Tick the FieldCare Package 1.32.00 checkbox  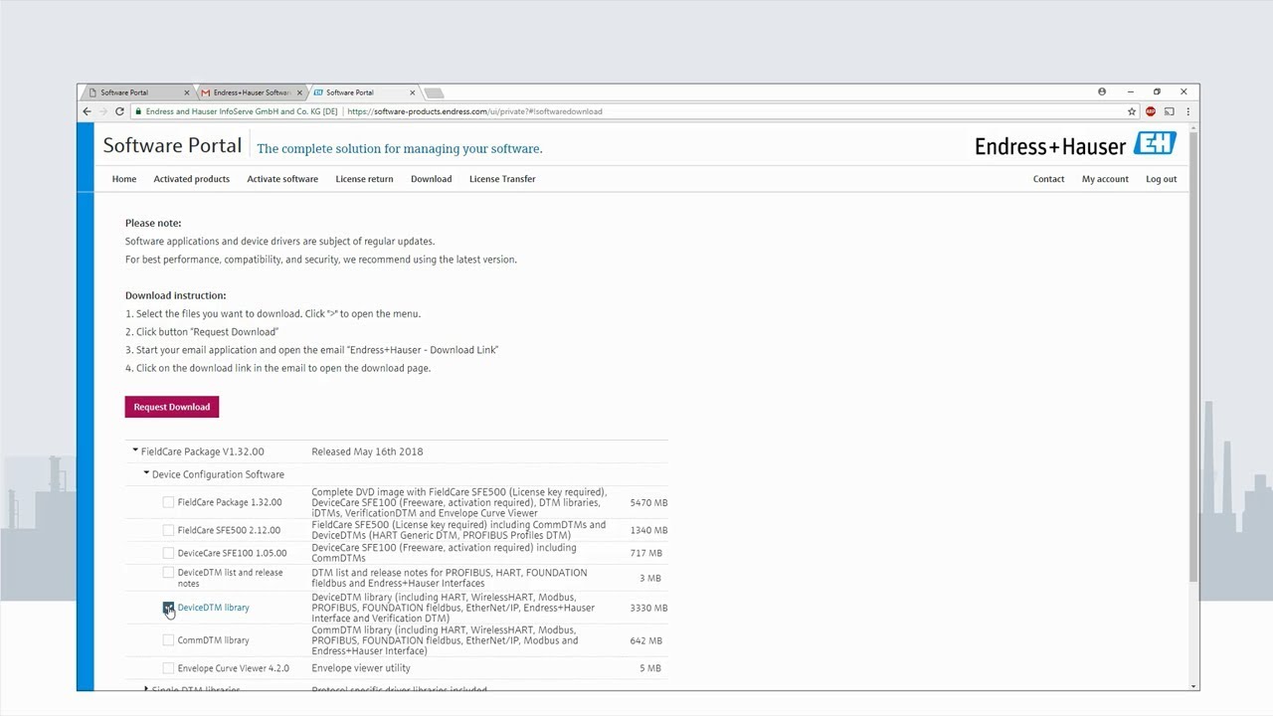click(168, 502)
